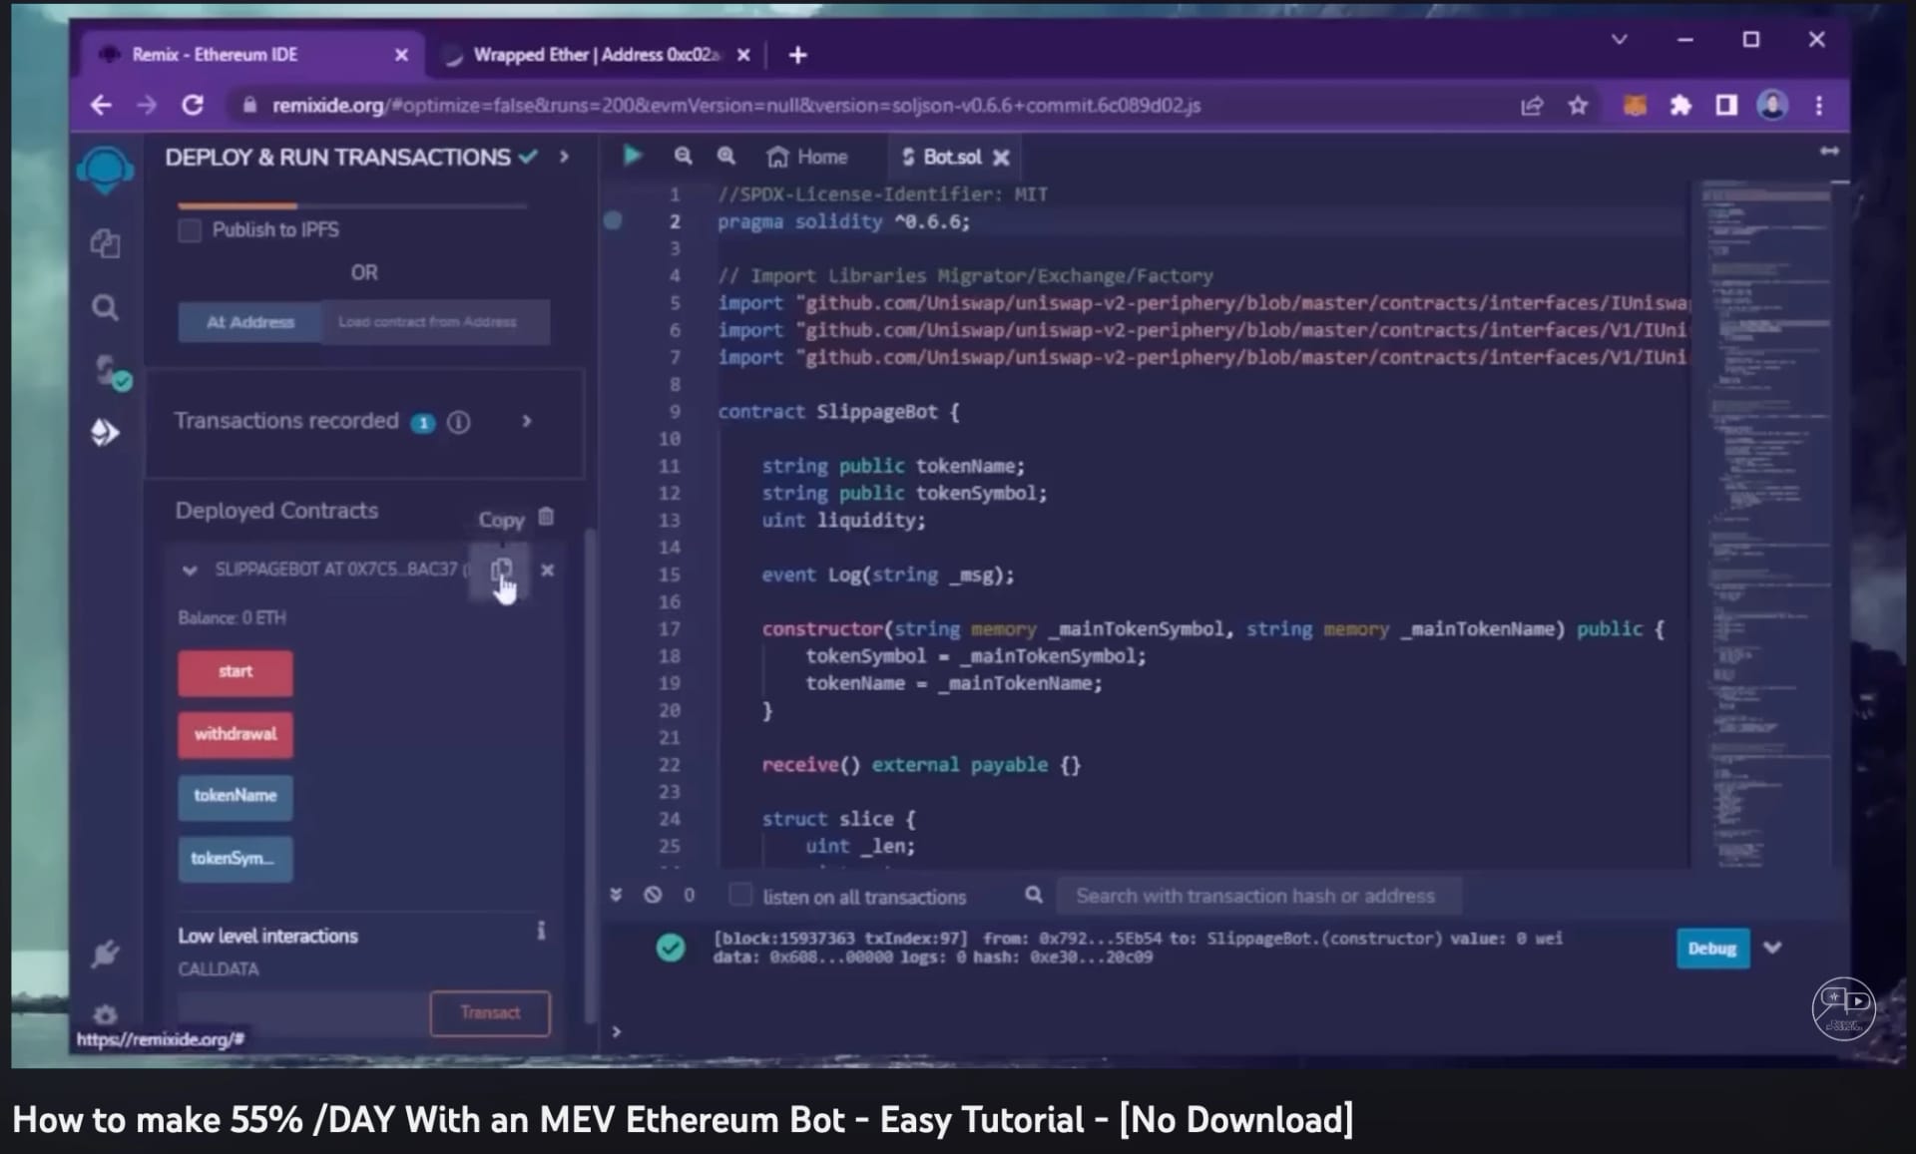1916x1154 pixels.
Task: Enable Publish to IPFS checkbox
Action: click(190, 230)
